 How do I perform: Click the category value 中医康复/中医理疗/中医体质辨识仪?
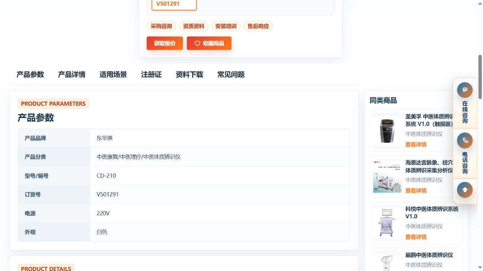pos(139,157)
